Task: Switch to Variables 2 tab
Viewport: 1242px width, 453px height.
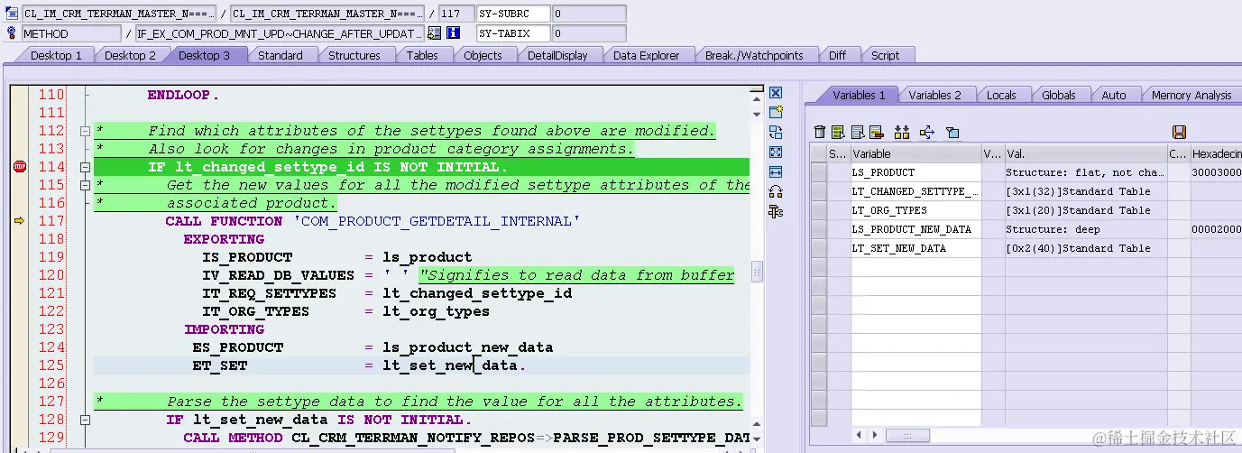Action: pos(934,95)
